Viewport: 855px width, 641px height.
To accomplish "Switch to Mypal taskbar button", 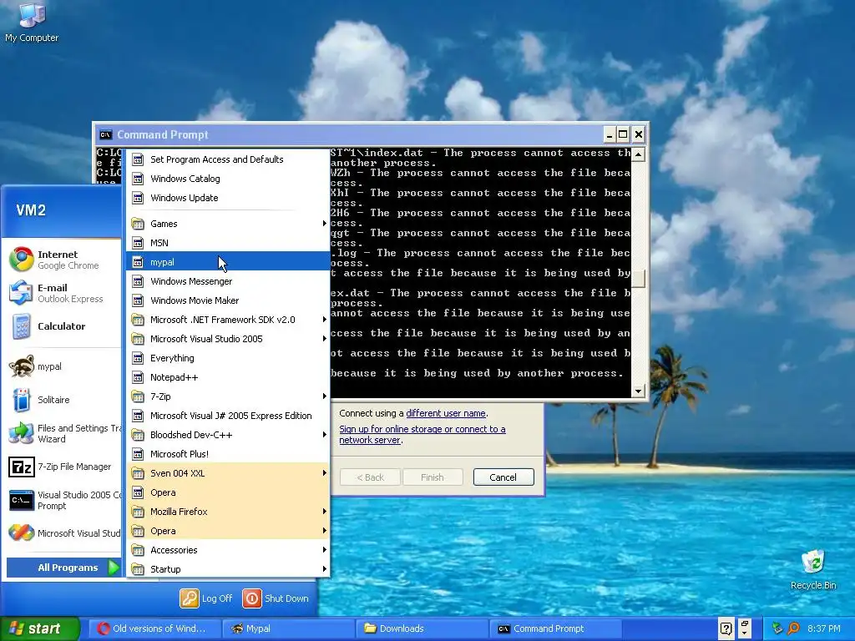I will [x=288, y=628].
